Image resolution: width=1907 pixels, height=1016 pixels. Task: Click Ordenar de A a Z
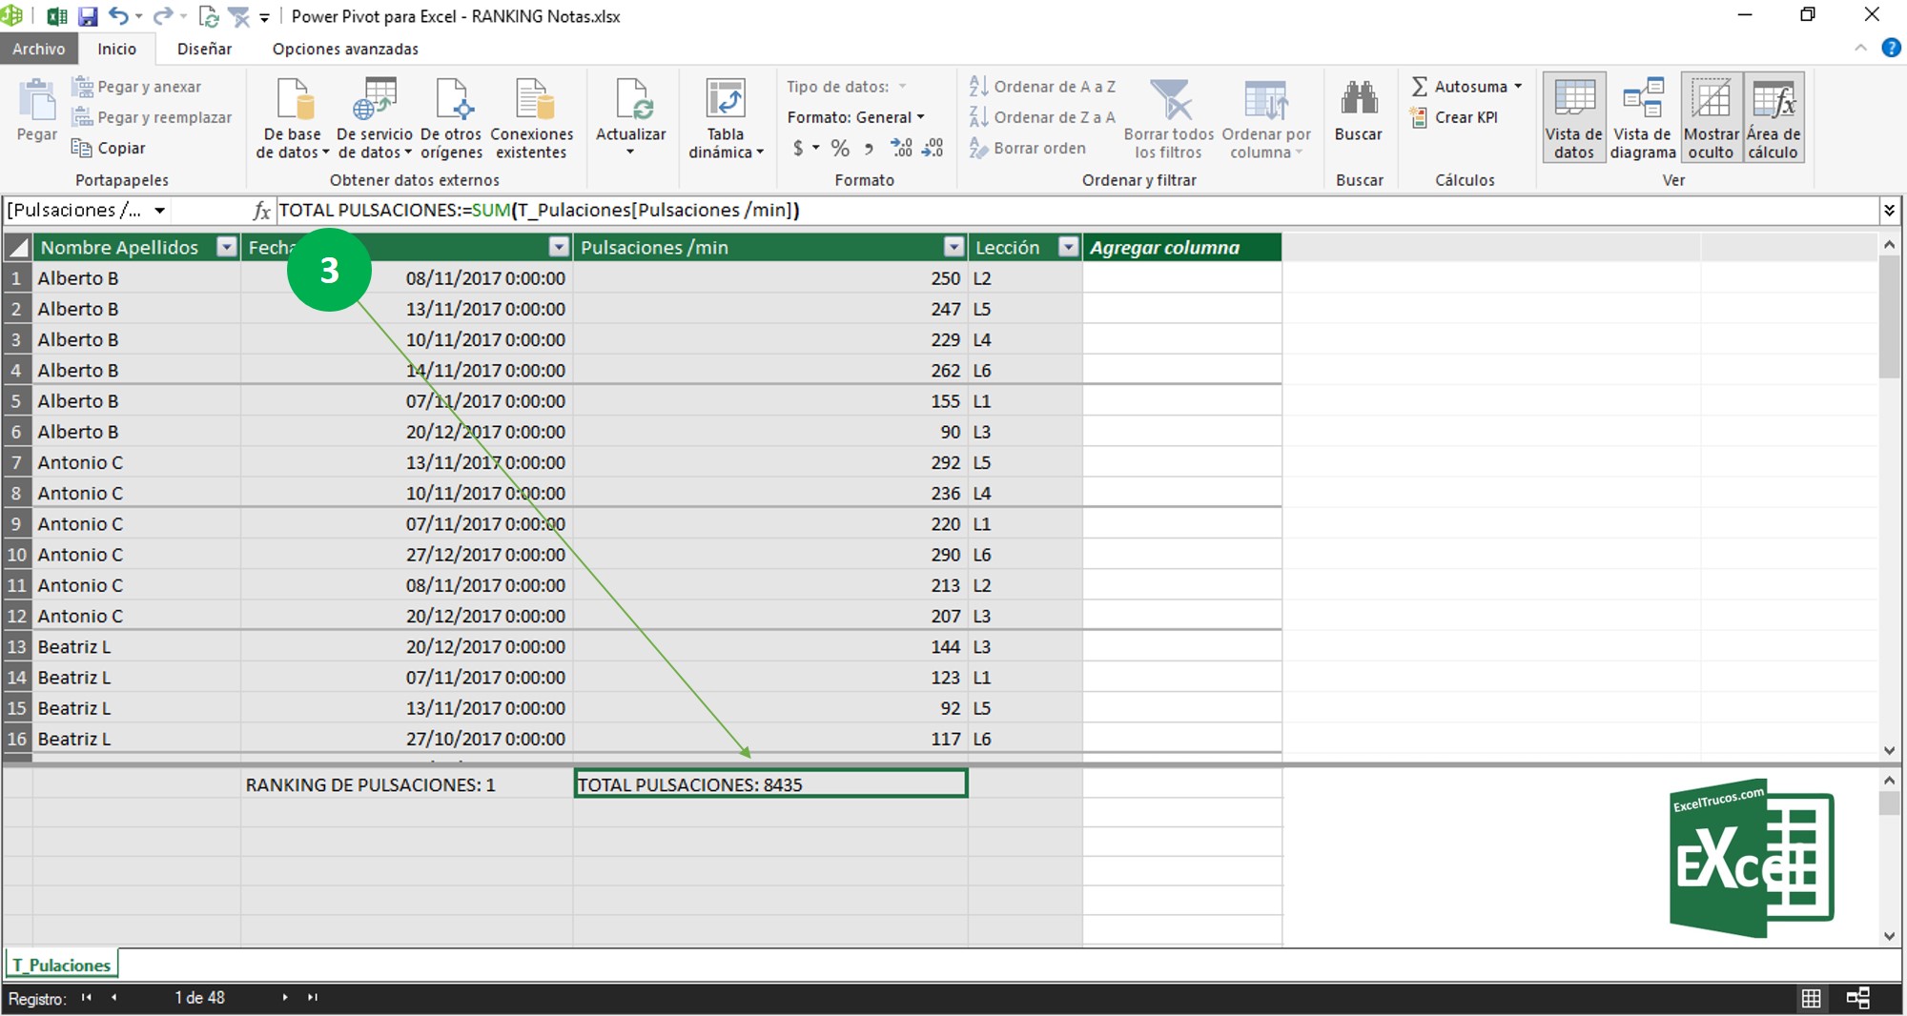tap(1042, 87)
